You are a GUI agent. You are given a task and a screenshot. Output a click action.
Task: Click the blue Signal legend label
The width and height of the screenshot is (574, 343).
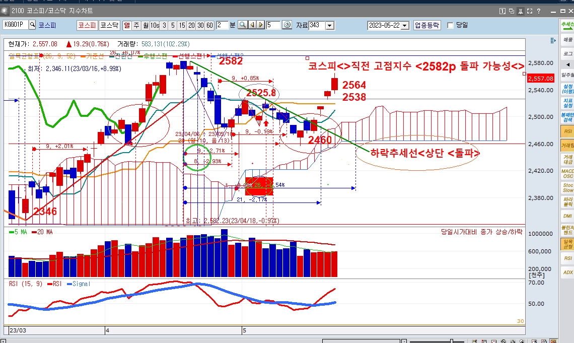pos(79,284)
